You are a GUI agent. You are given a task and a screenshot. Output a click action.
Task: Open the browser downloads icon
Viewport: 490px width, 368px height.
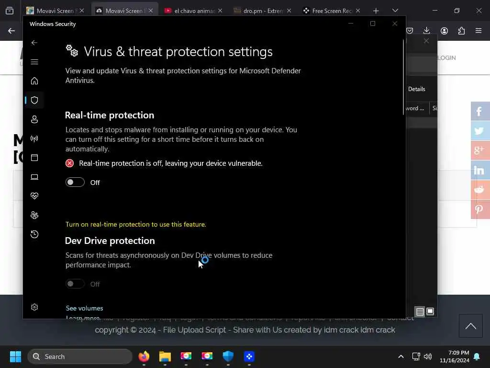click(426, 31)
